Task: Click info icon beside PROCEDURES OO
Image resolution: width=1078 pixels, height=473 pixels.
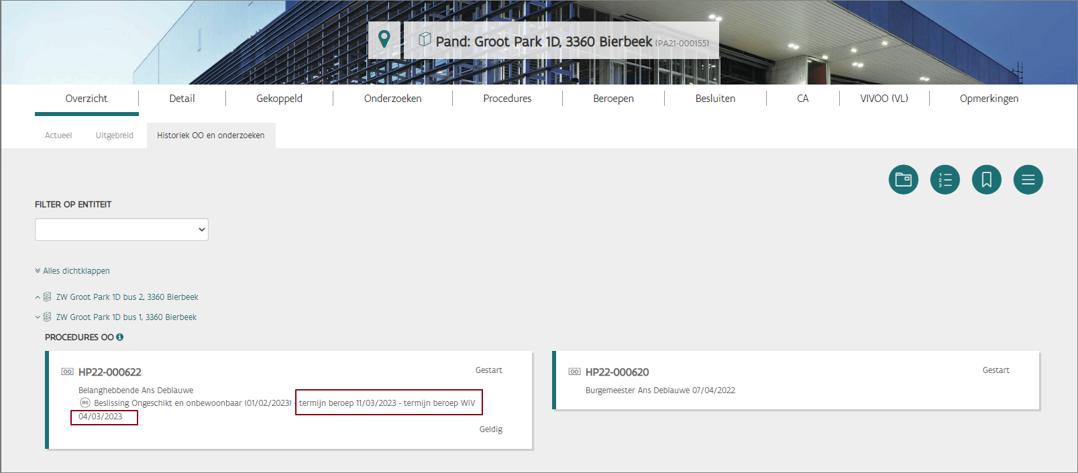Action: click(x=120, y=337)
